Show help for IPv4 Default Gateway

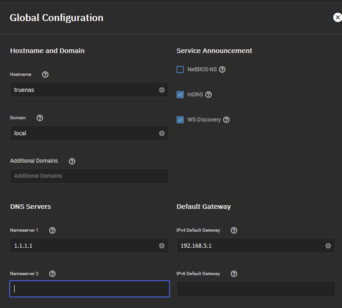(x=234, y=230)
